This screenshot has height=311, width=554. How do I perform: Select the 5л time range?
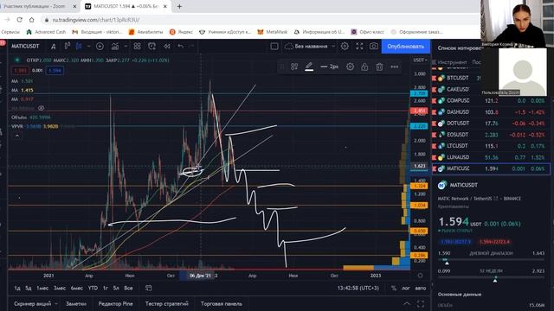tap(116, 288)
